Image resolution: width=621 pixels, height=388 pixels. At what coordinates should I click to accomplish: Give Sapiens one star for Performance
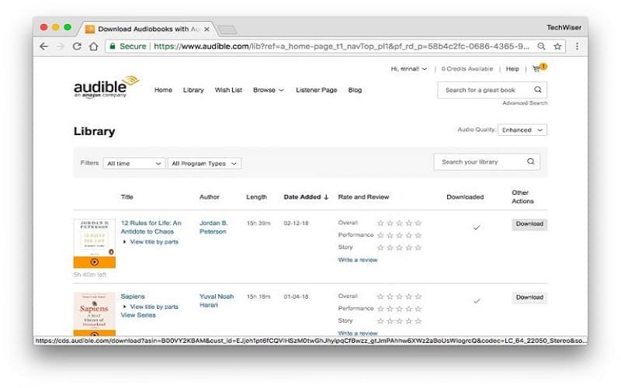pyautogui.click(x=380, y=308)
